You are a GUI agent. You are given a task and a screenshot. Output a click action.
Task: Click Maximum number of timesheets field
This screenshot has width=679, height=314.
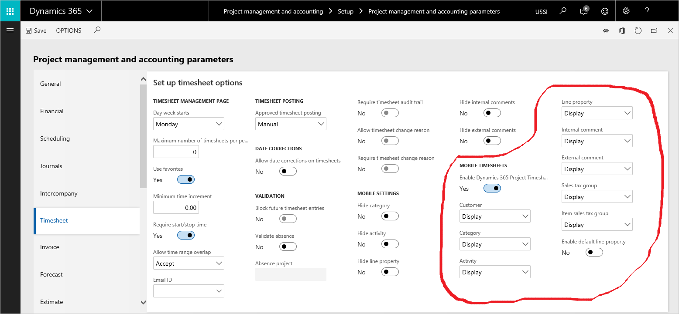pyautogui.click(x=176, y=152)
